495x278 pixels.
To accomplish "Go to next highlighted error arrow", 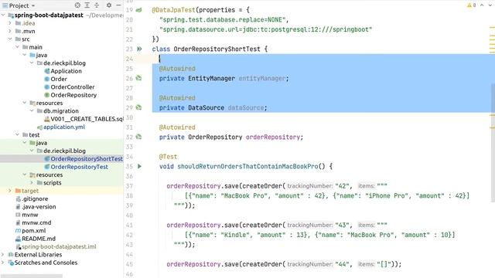I will 490,5.
